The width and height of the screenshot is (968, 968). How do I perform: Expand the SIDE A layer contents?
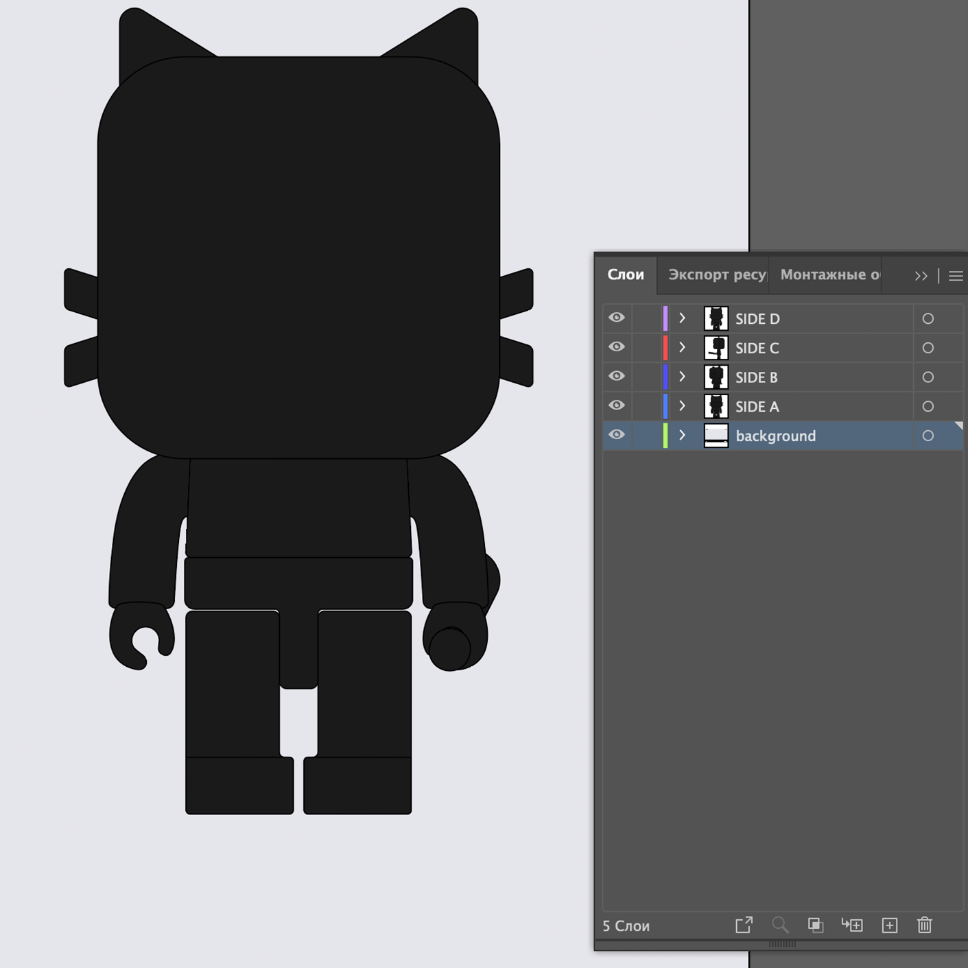click(x=682, y=406)
